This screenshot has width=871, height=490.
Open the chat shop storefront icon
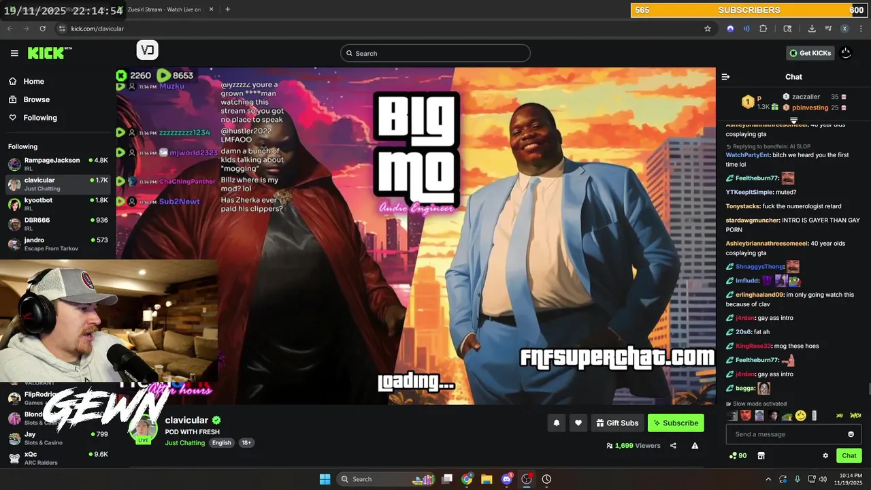click(761, 455)
